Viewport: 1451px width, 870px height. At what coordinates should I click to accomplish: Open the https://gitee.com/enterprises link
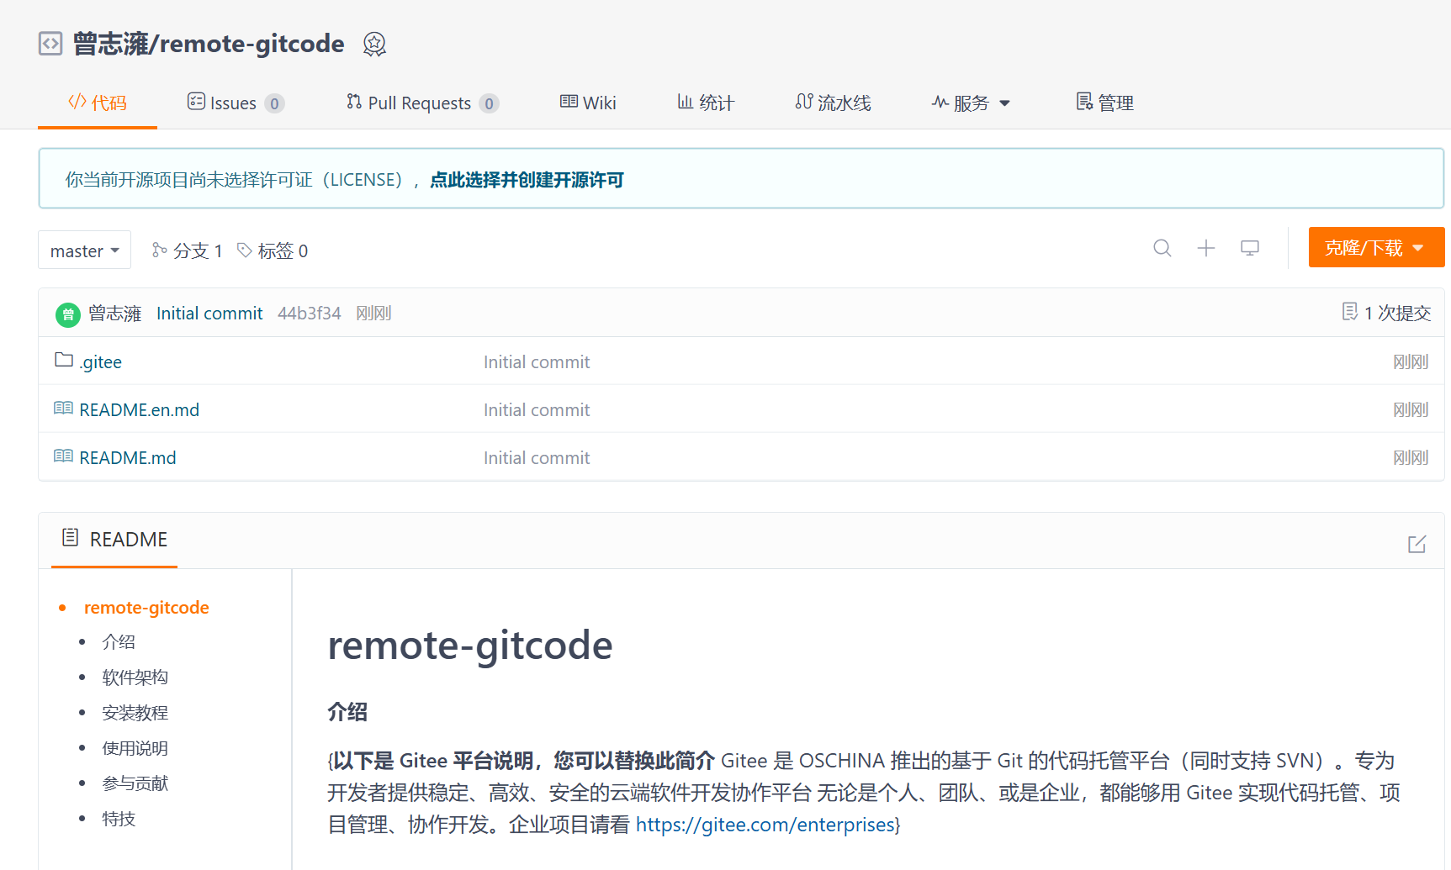[765, 825]
